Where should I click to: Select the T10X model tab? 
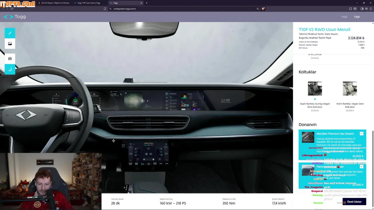pos(344,17)
